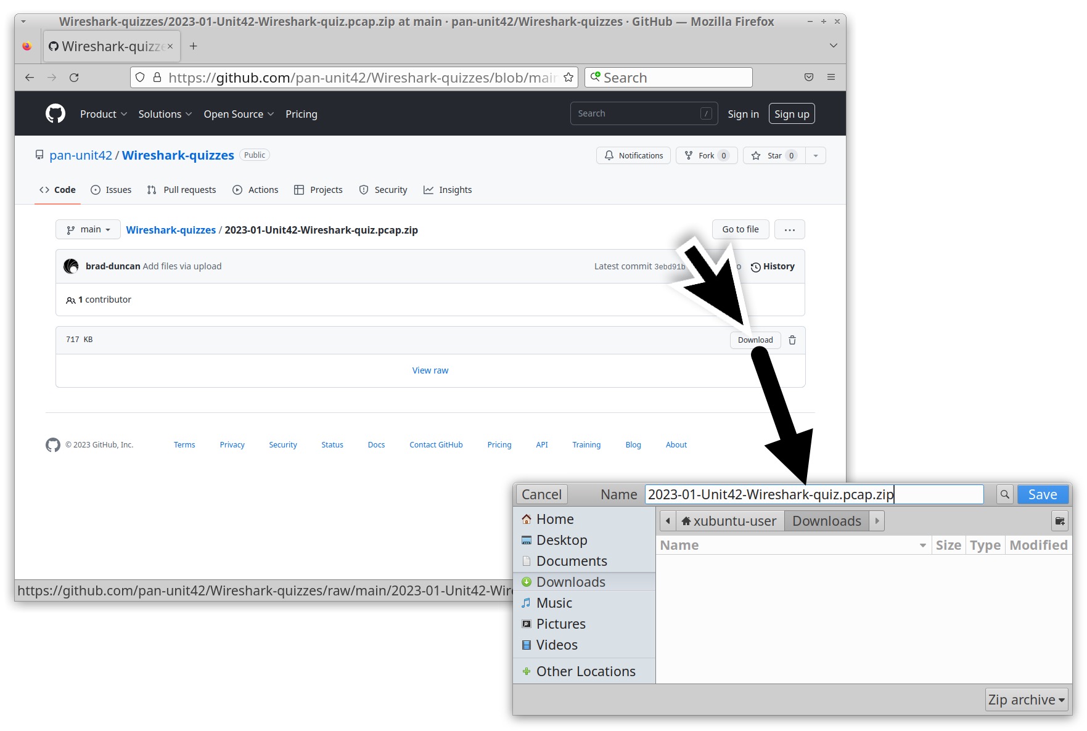Click the footer GitHub logo
The image size is (1087, 731).
pyautogui.click(x=53, y=445)
